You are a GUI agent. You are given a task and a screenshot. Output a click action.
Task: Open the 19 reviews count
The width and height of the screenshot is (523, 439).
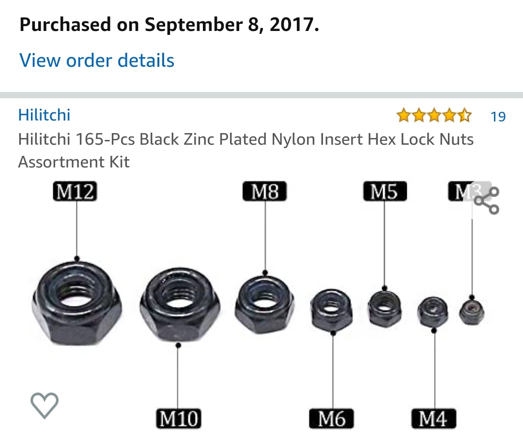(x=498, y=116)
